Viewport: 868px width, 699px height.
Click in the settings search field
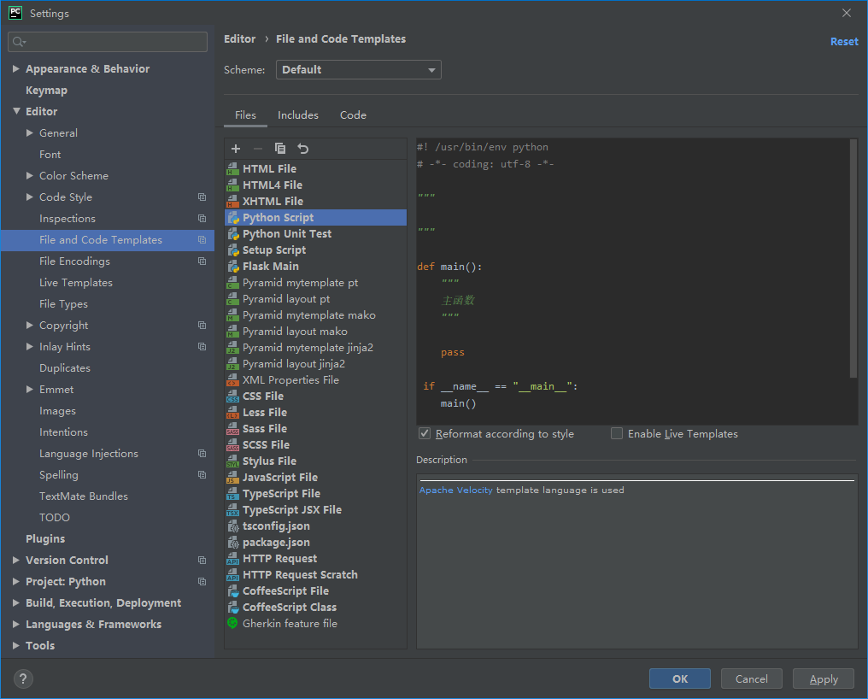[x=108, y=42]
